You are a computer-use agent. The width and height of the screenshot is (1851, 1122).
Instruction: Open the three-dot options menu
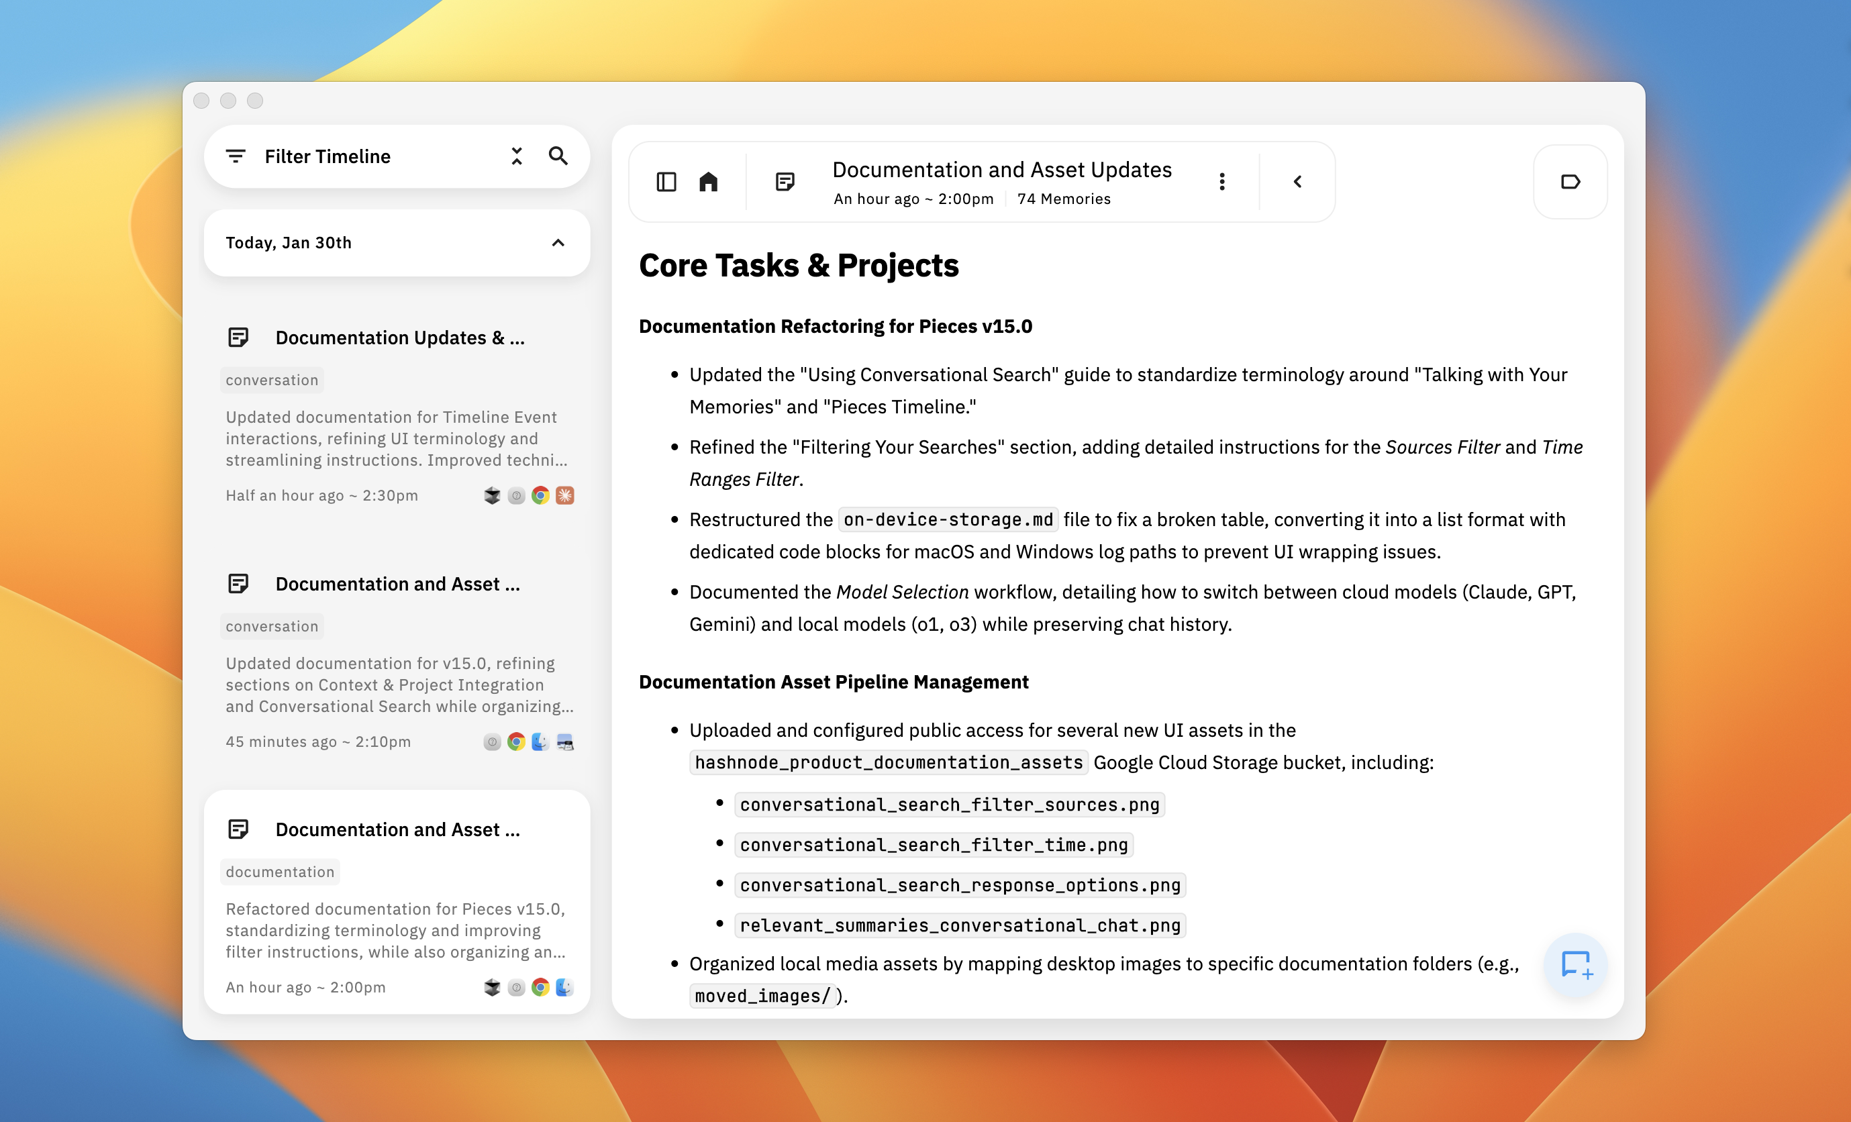point(1221,182)
